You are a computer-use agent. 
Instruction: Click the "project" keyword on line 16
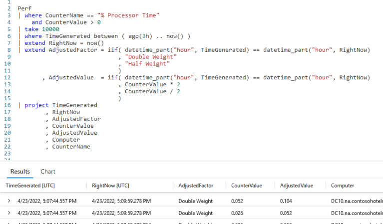click(36, 105)
